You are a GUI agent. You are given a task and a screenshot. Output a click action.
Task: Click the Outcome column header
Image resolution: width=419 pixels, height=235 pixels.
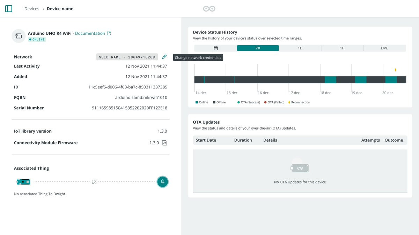394,140
